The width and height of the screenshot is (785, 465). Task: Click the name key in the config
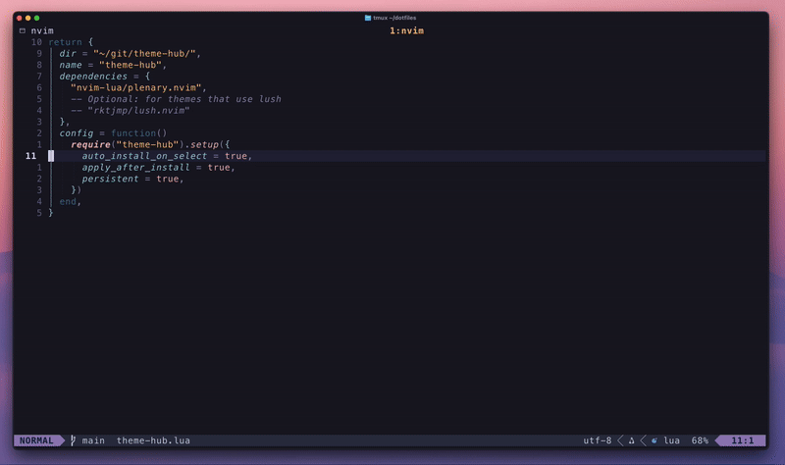point(71,65)
